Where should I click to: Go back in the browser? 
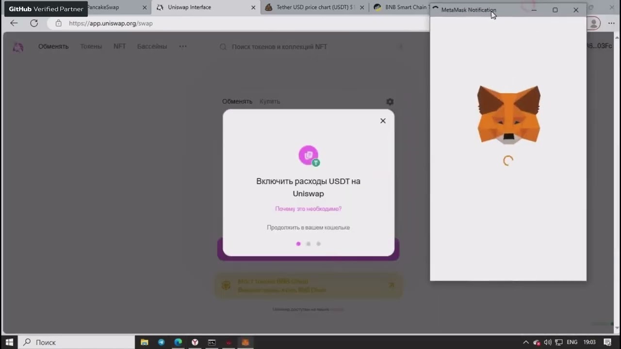pos(14,23)
